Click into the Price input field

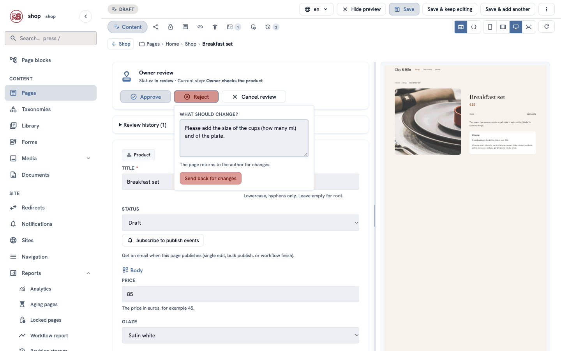240,294
